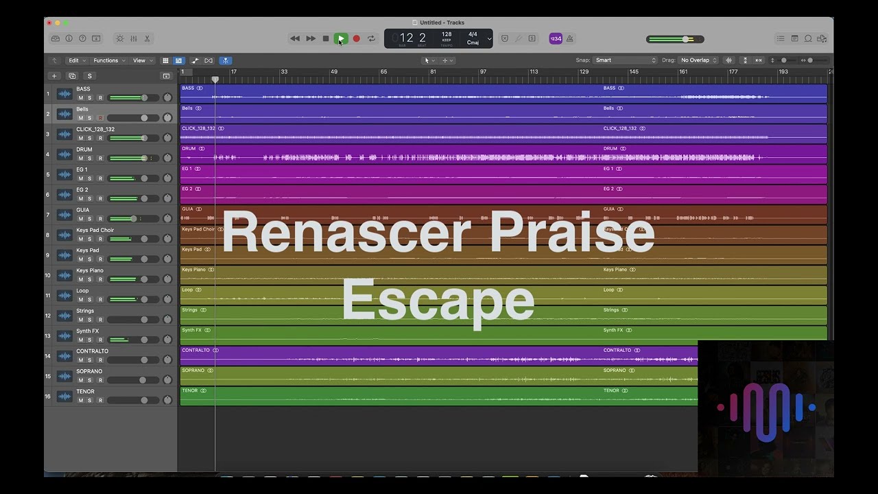Select the TENOR track name

point(85,392)
